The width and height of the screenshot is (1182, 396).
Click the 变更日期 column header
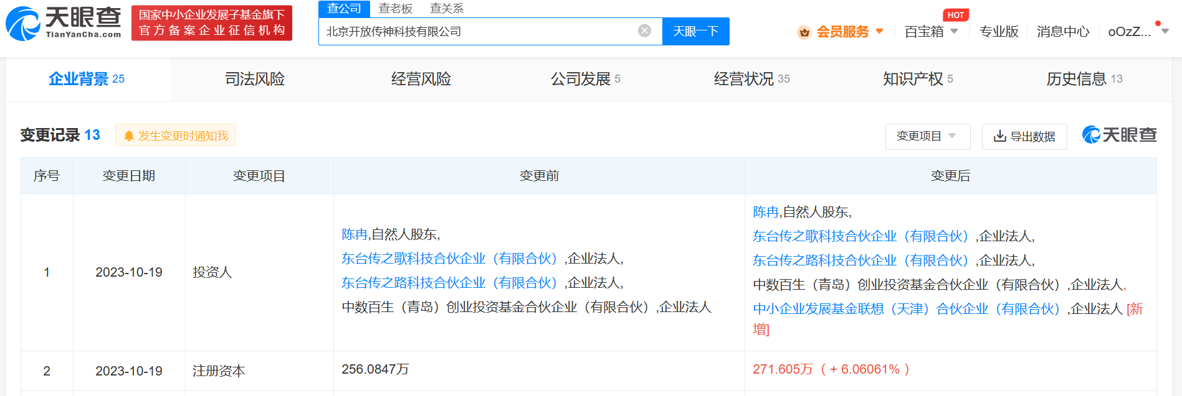point(129,176)
